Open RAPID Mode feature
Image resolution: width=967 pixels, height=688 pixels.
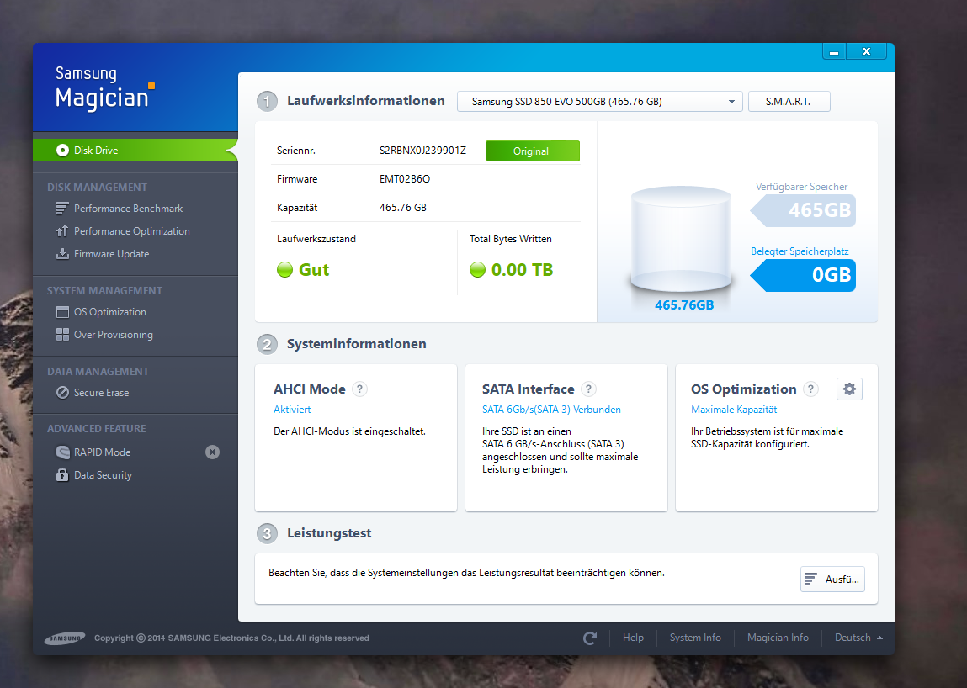tap(102, 452)
